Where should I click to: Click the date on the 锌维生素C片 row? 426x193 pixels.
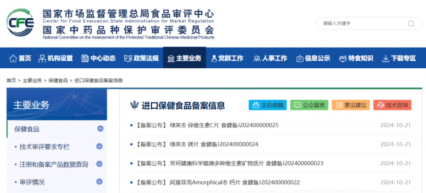point(396,125)
